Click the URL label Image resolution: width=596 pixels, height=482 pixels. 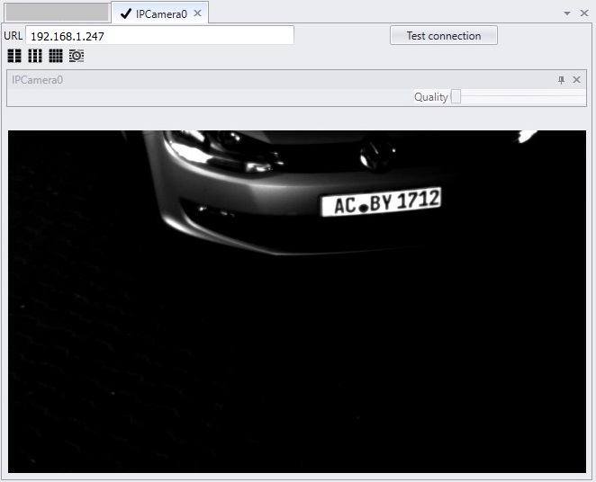pyautogui.click(x=14, y=36)
